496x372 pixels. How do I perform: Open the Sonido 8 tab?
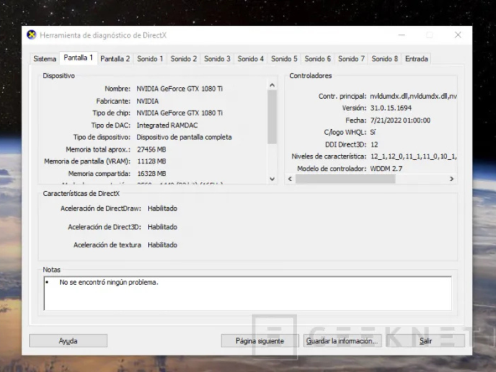coord(384,59)
